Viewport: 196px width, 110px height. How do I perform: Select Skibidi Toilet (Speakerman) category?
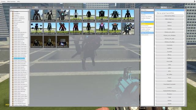[21, 81]
